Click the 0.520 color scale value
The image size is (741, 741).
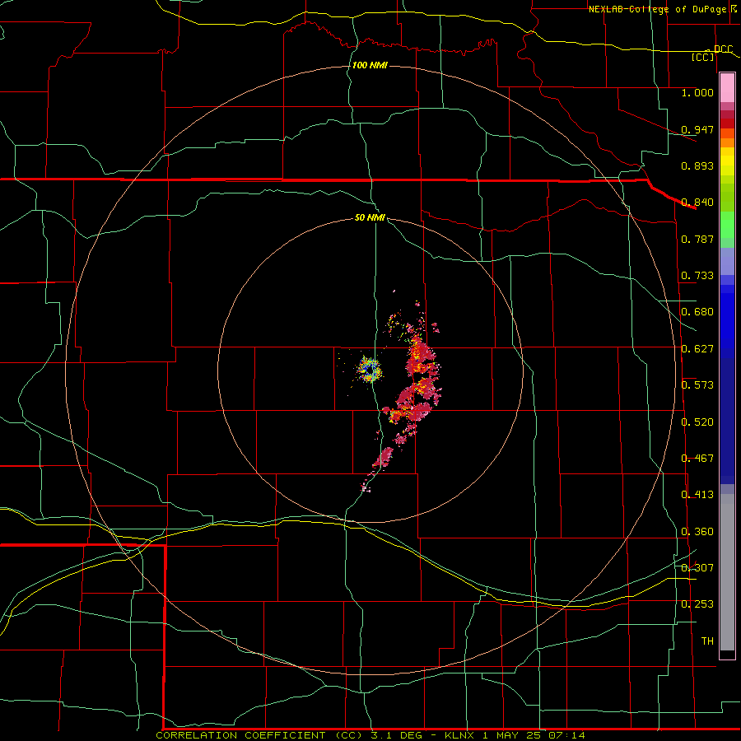[697, 422]
